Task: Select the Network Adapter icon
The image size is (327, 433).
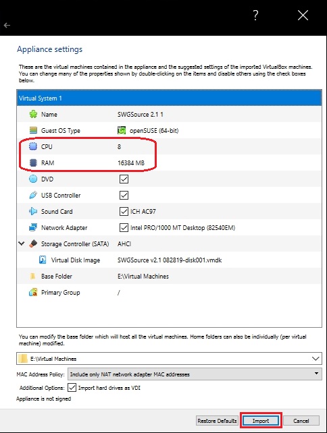Action: click(33, 227)
